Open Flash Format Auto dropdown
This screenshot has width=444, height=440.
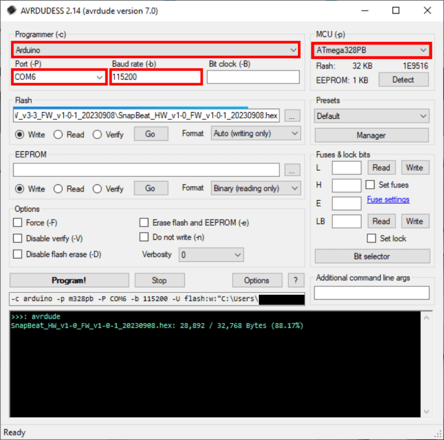point(255,134)
